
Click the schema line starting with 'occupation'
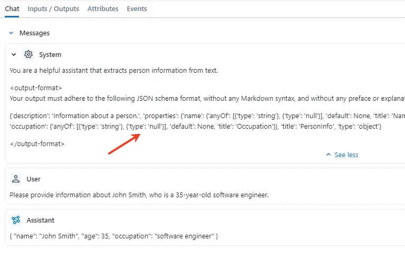pyautogui.click(x=196, y=127)
